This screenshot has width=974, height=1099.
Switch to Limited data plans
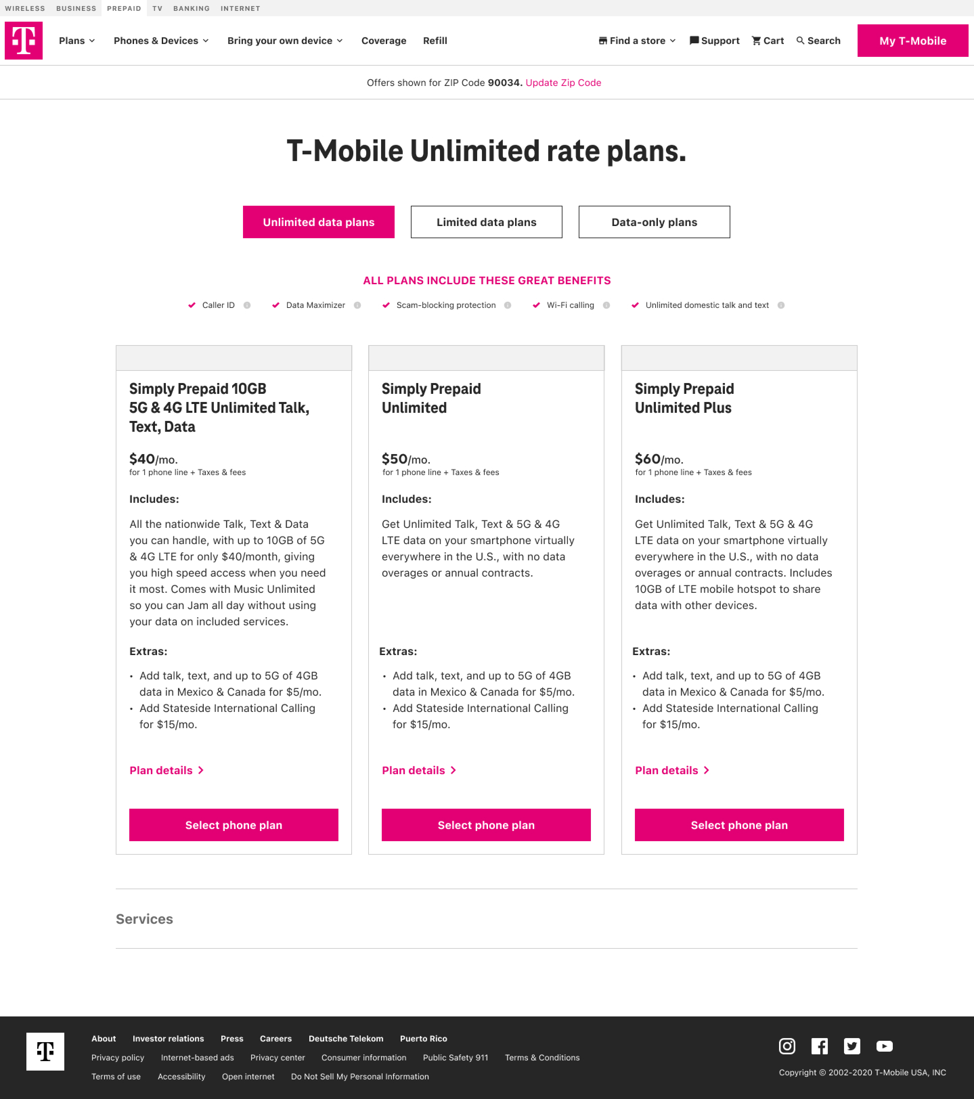486,222
